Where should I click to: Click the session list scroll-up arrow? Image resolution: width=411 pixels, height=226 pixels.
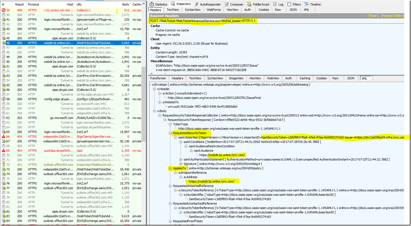144,4
